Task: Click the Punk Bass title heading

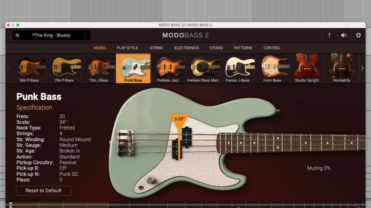Action: (39, 97)
